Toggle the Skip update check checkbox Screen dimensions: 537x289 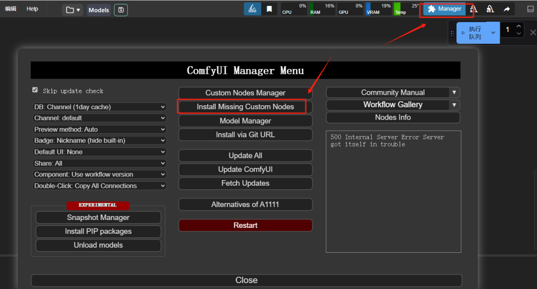coord(35,90)
